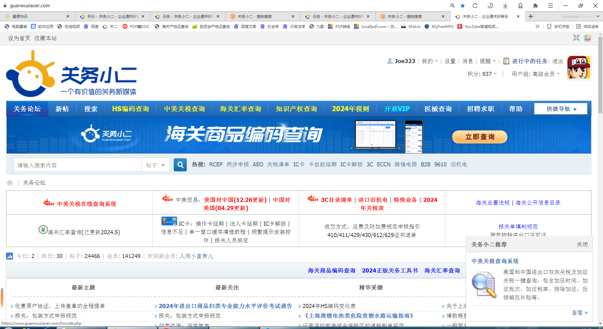The width and height of the screenshot is (603, 329).
Task: Click the 退出 logout link
Action: [x=557, y=61]
